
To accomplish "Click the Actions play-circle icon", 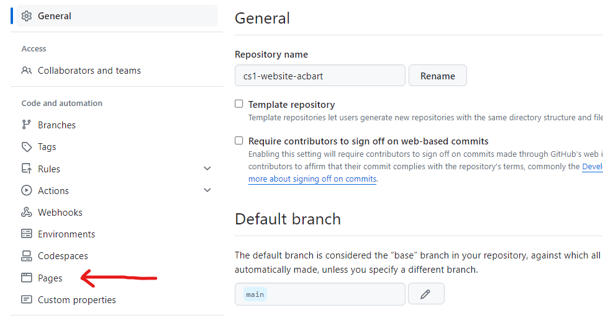I will point(27,190).
